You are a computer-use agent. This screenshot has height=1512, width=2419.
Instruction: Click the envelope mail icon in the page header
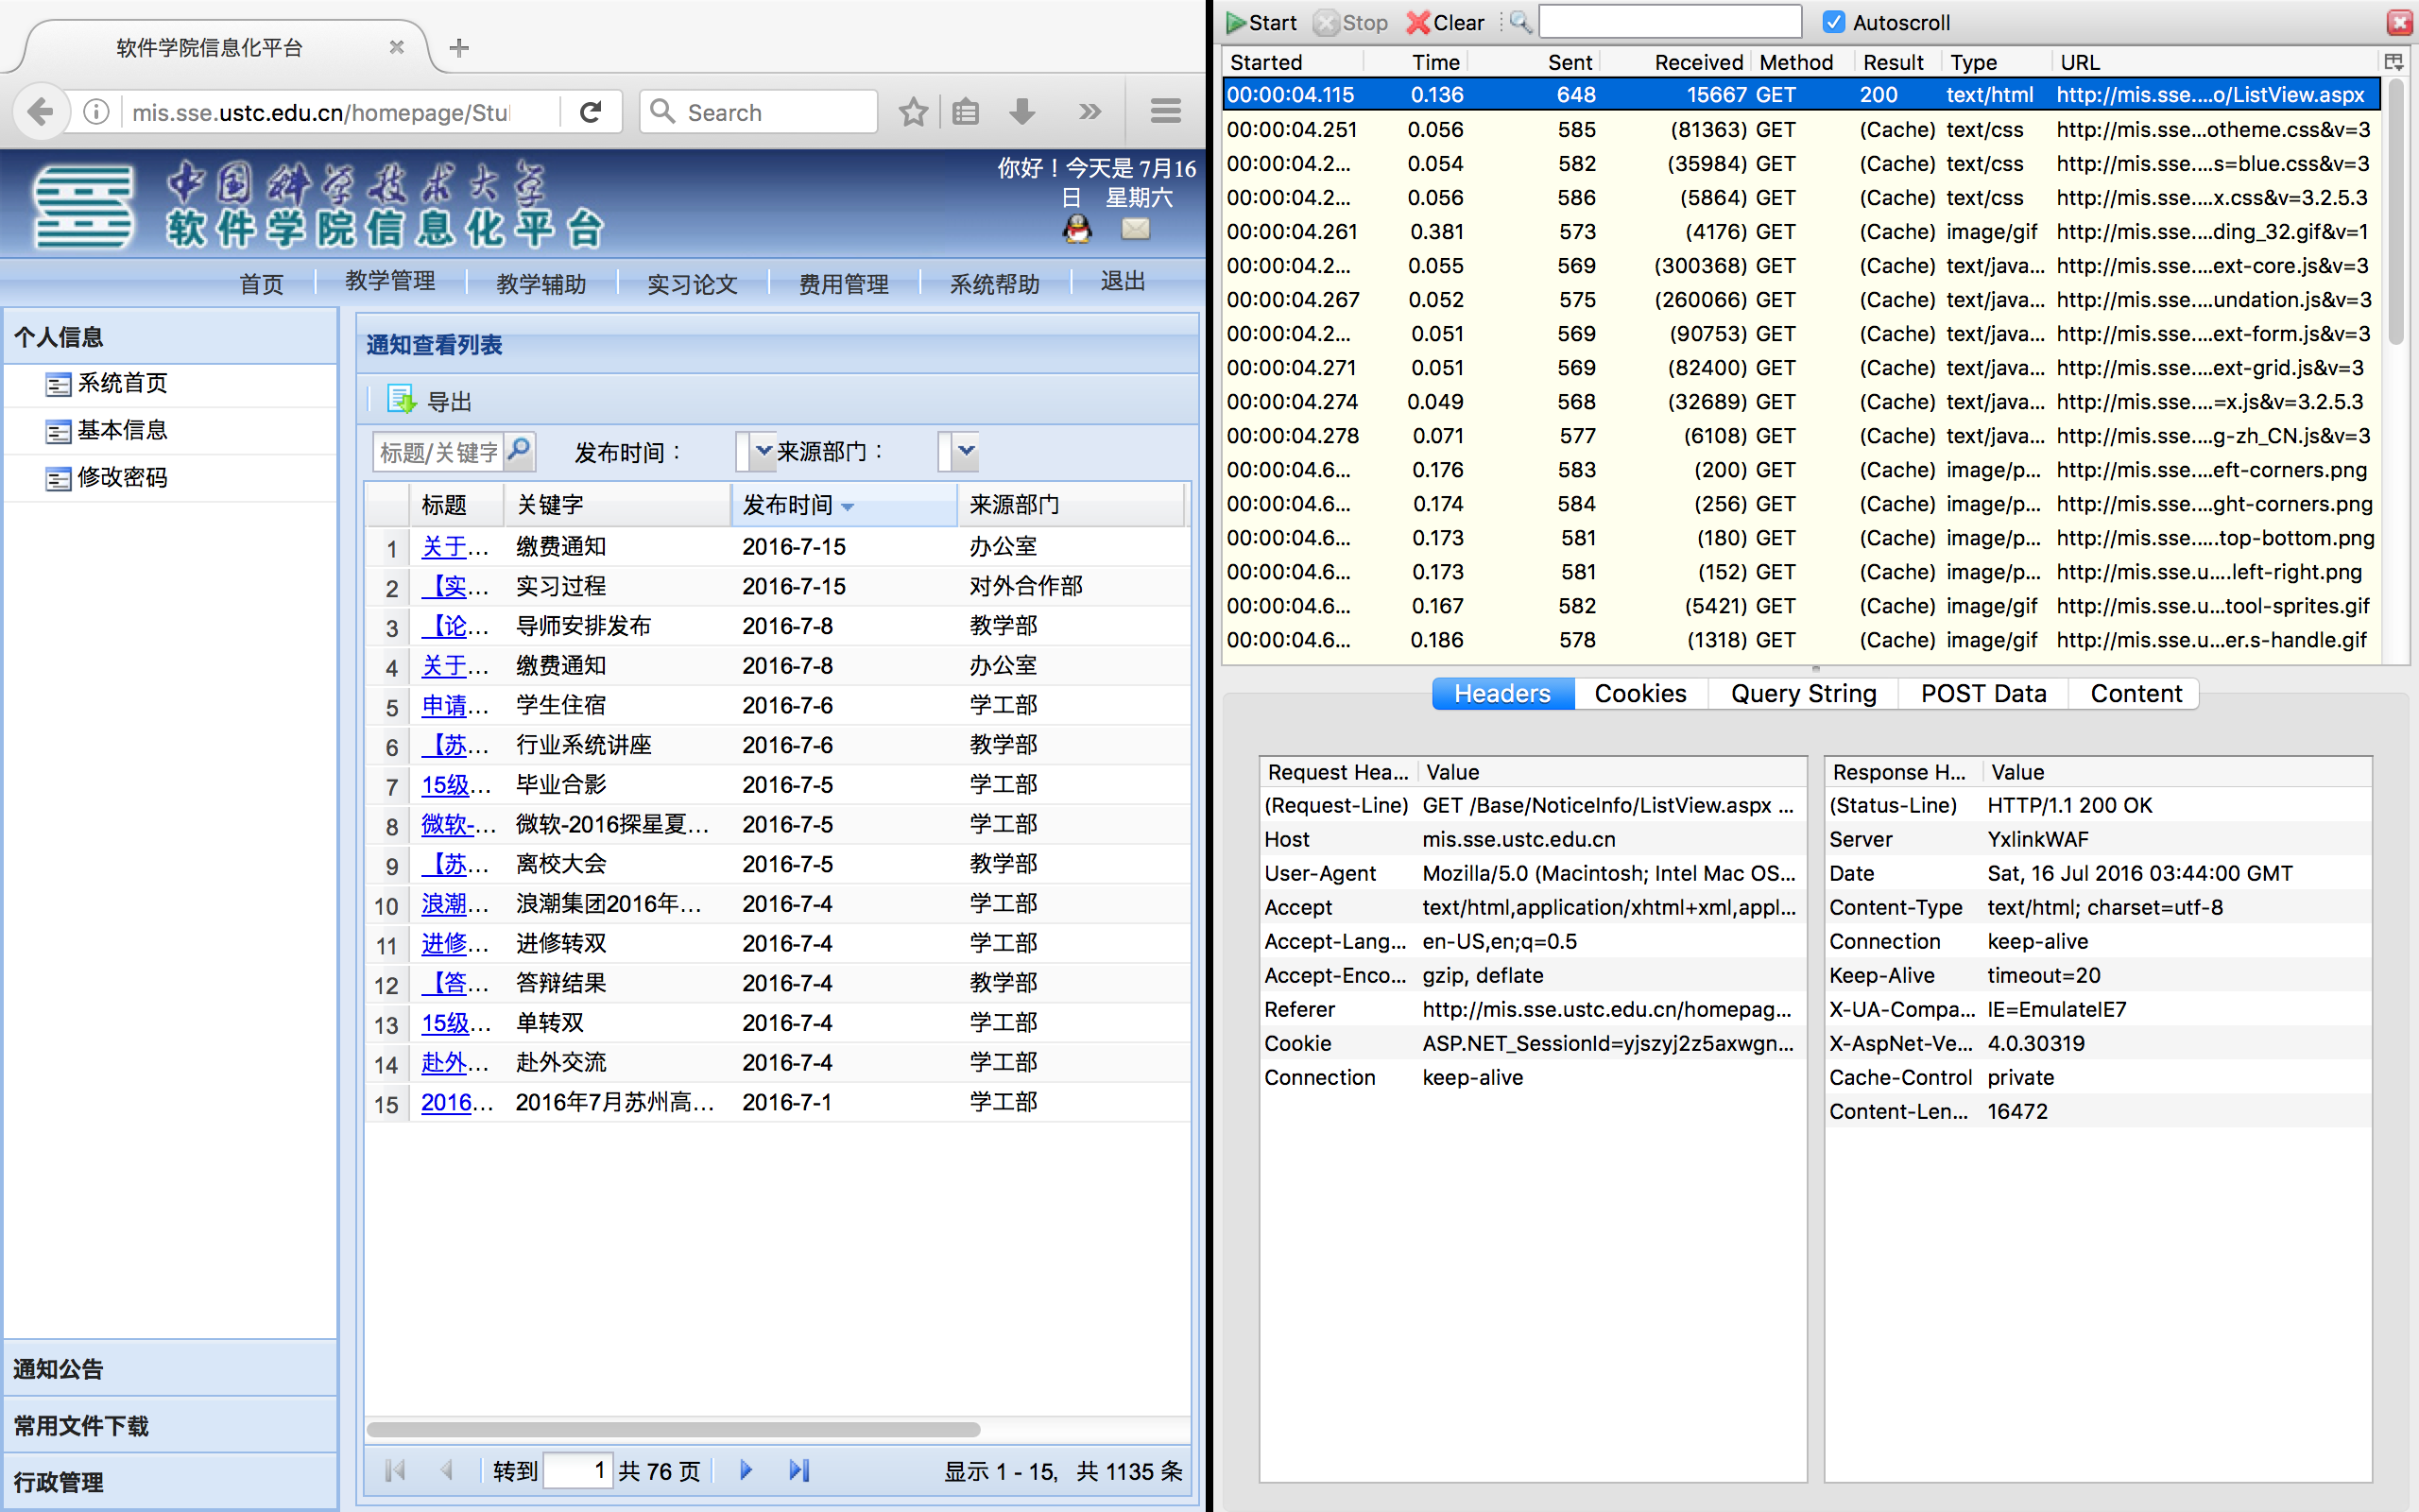pos(1136,230)
